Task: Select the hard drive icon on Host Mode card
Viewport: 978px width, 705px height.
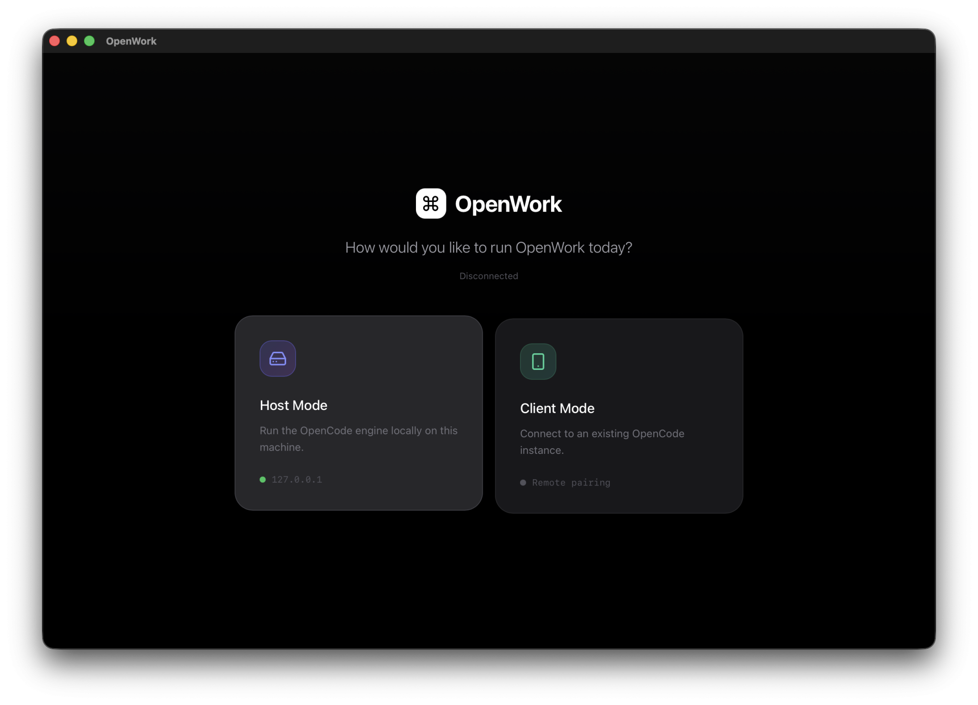Action: click(x=277, y=358)
